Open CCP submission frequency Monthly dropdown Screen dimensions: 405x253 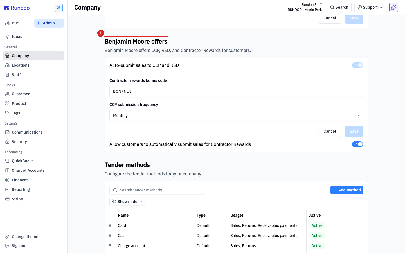coord(236,116)
